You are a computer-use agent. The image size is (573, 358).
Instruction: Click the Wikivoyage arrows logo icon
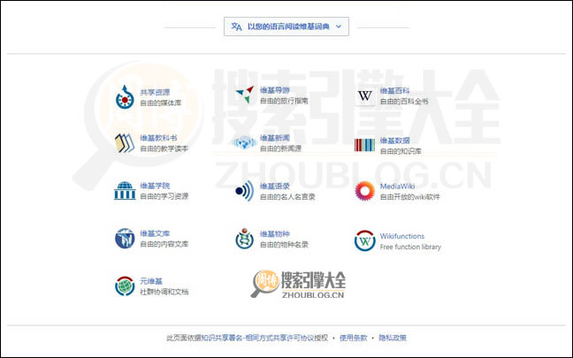click(245, 95)
